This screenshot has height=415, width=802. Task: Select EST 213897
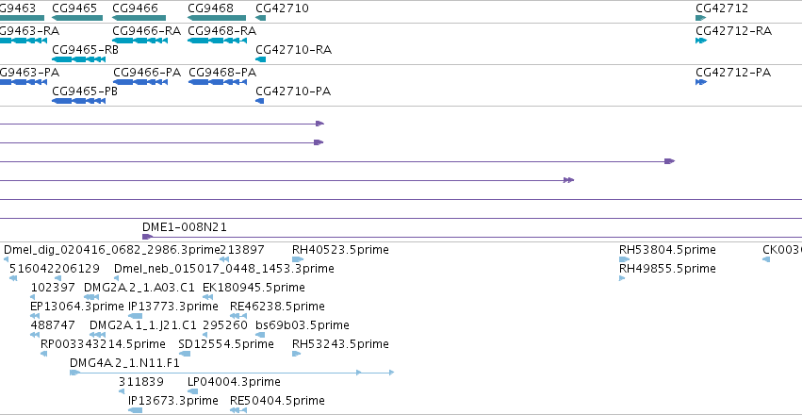pos(224,259)
